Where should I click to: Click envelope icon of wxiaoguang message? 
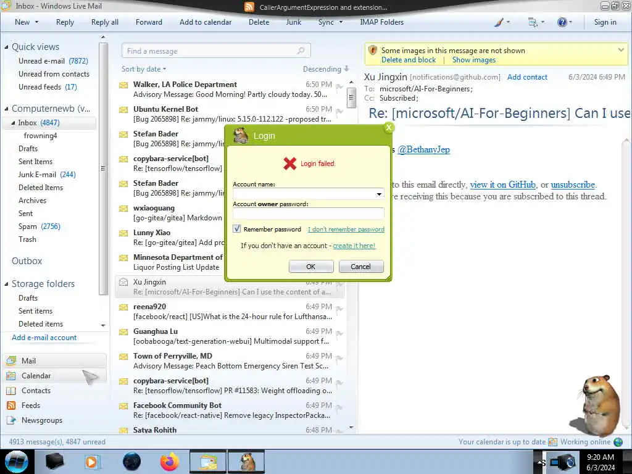123,209
